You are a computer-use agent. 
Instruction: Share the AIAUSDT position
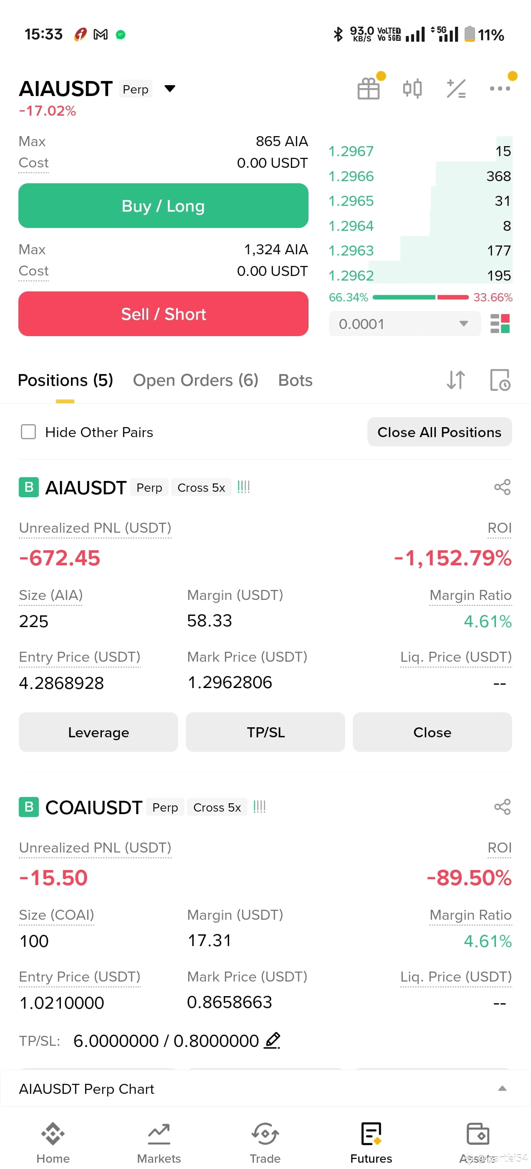[503, 487]
